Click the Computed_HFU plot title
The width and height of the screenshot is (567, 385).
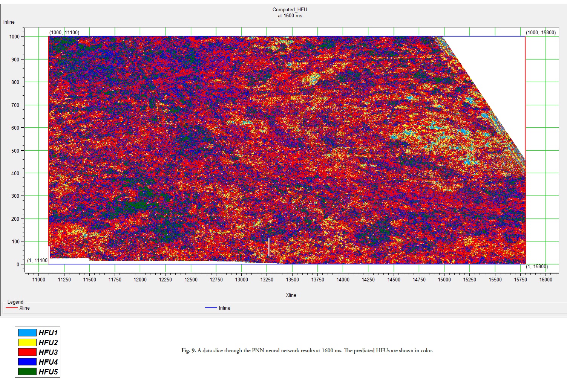(290, 10)
